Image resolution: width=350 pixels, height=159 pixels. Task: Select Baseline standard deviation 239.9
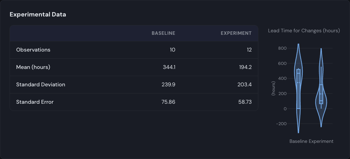point(168,84)
